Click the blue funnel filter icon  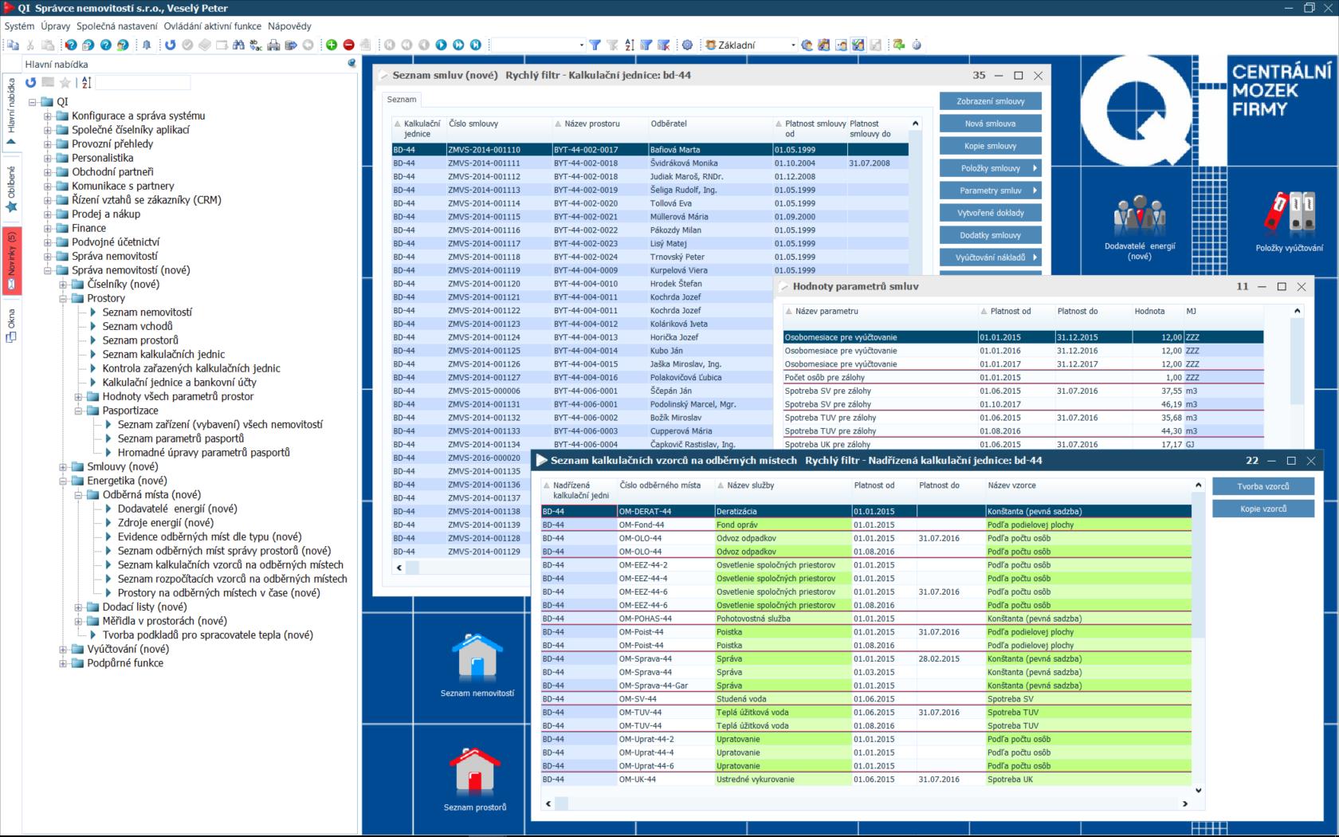click(595, 45)
